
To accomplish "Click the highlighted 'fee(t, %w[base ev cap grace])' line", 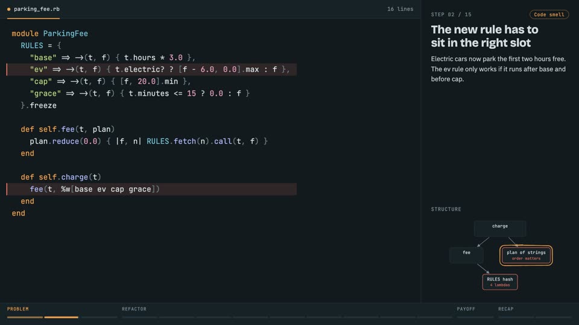I will pyautogui.click(x=151, y=189).
